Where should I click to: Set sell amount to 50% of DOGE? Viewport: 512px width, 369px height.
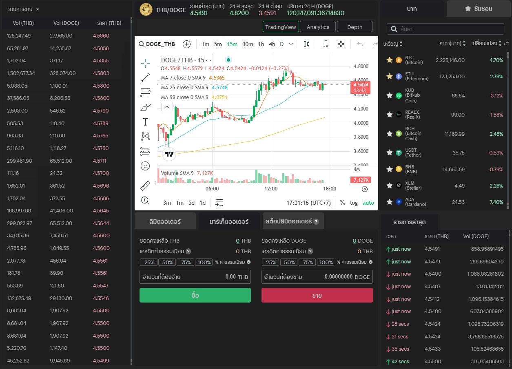289,262
